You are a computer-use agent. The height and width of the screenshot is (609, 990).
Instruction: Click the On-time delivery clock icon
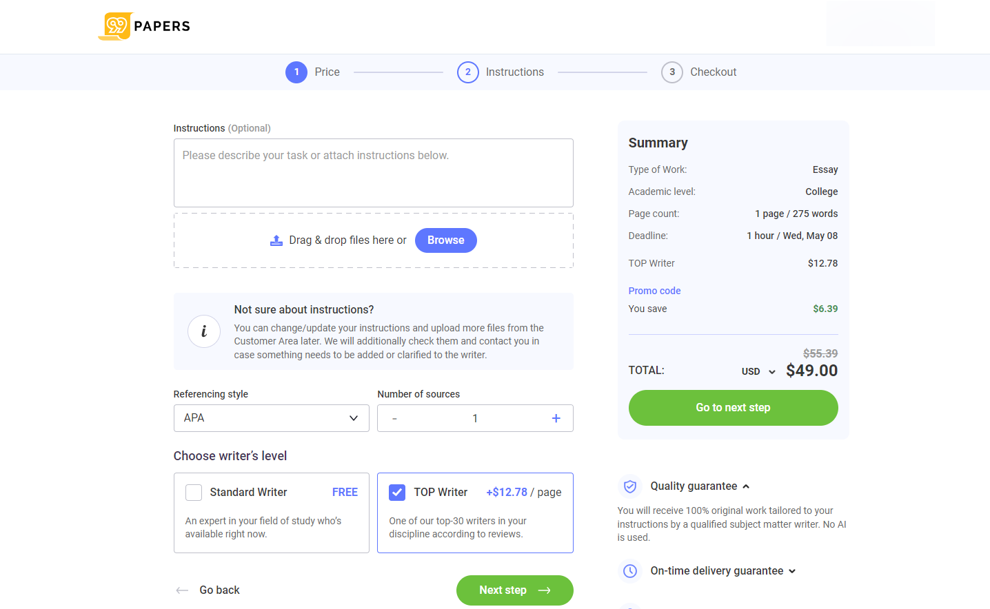[x=629, y=571]
